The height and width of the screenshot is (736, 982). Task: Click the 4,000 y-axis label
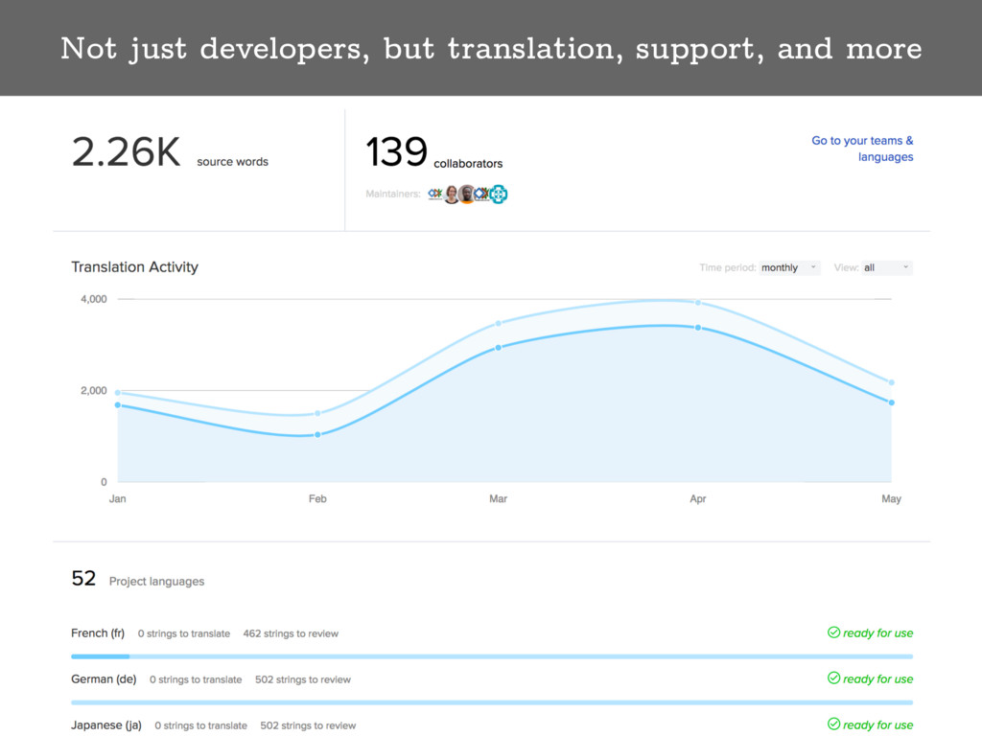[94, 299]
